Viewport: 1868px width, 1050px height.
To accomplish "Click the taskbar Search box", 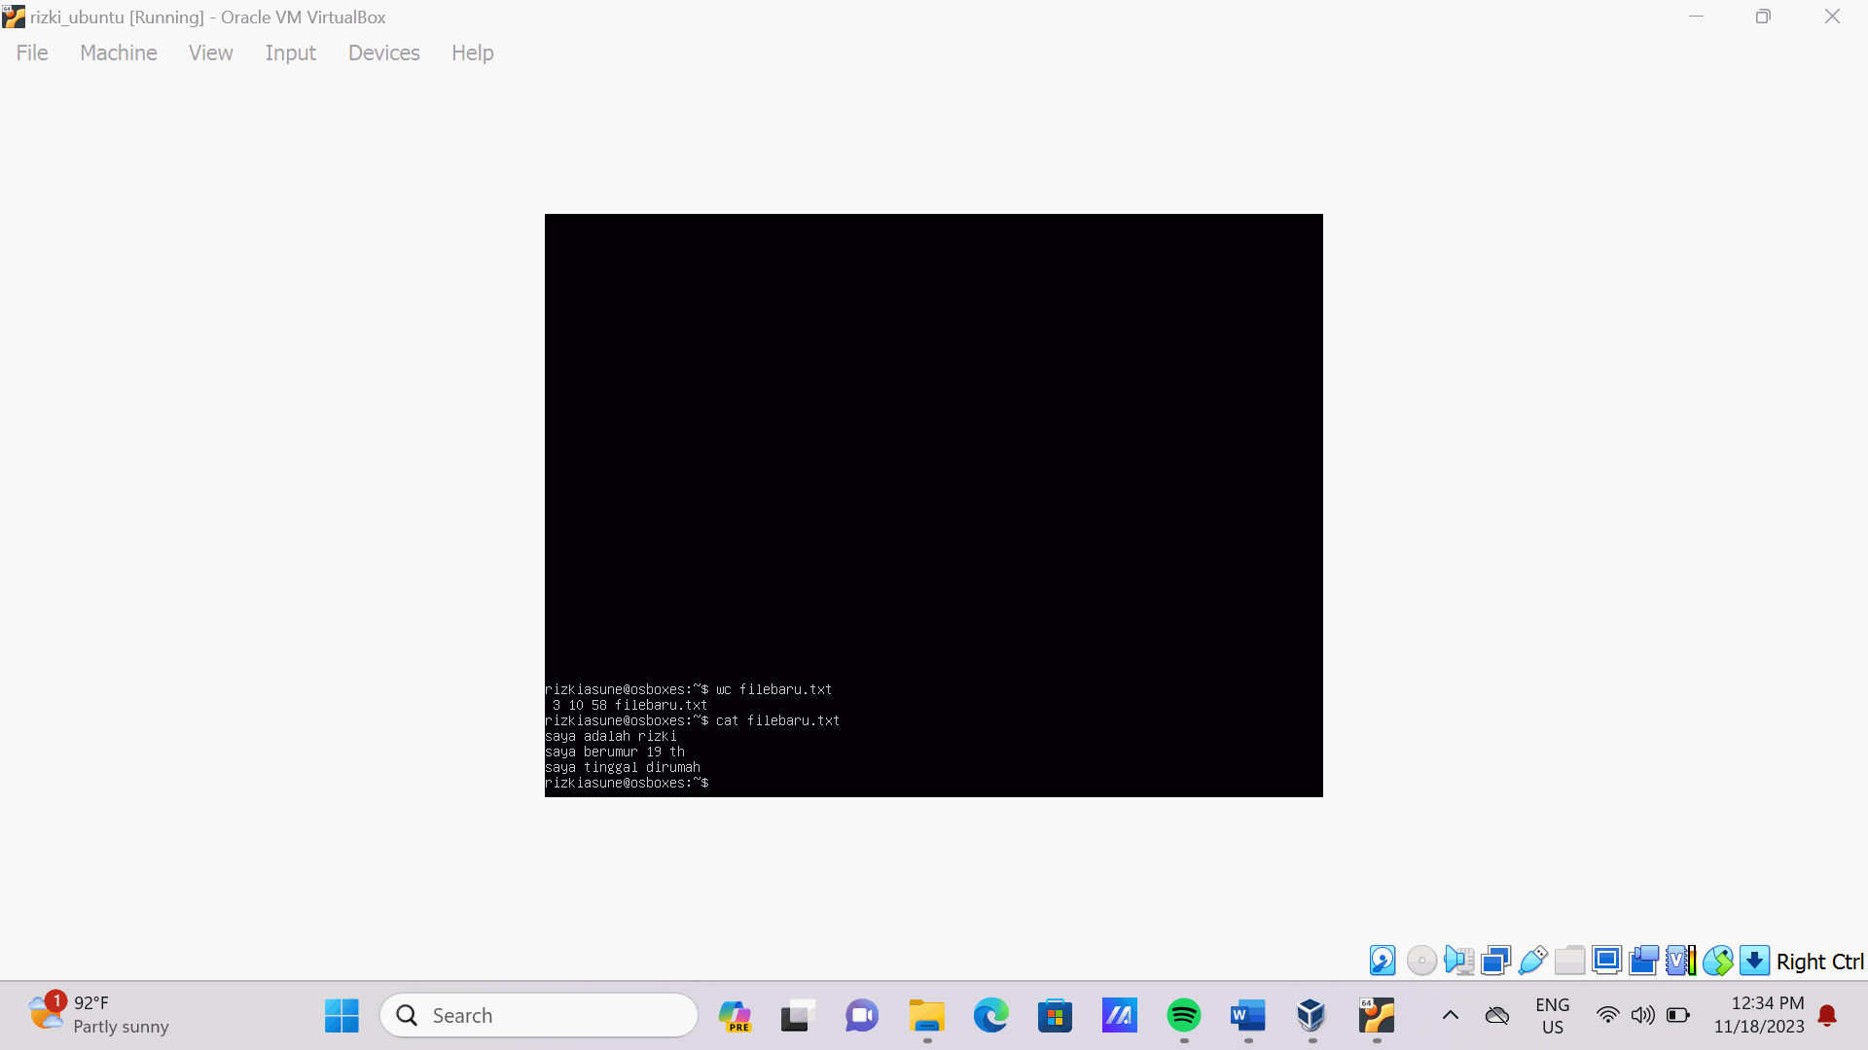I will [539, 1016].
